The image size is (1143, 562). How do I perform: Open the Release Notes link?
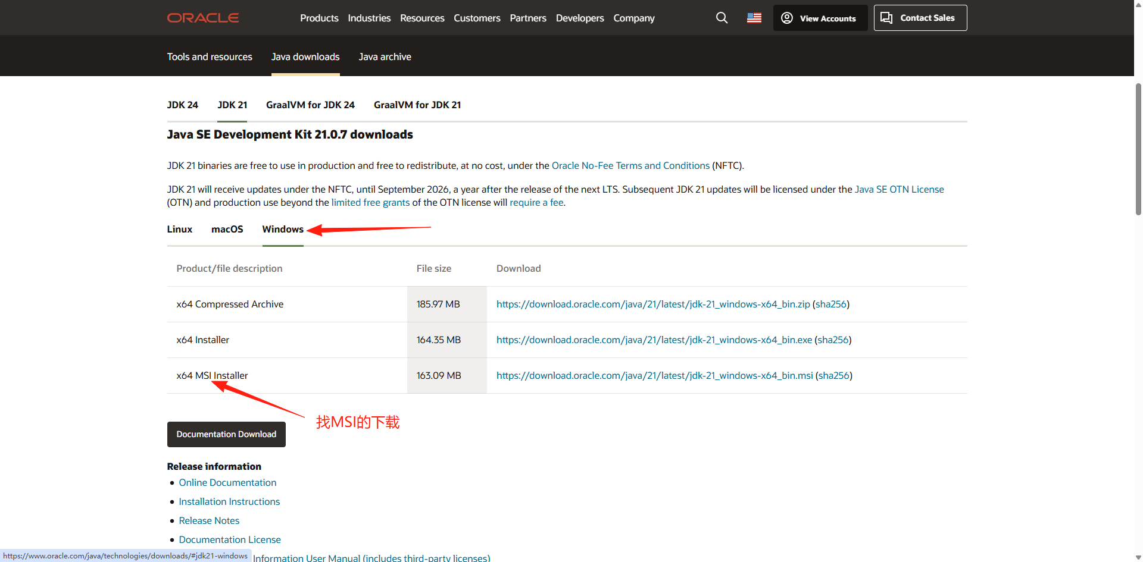click(209, 520)
